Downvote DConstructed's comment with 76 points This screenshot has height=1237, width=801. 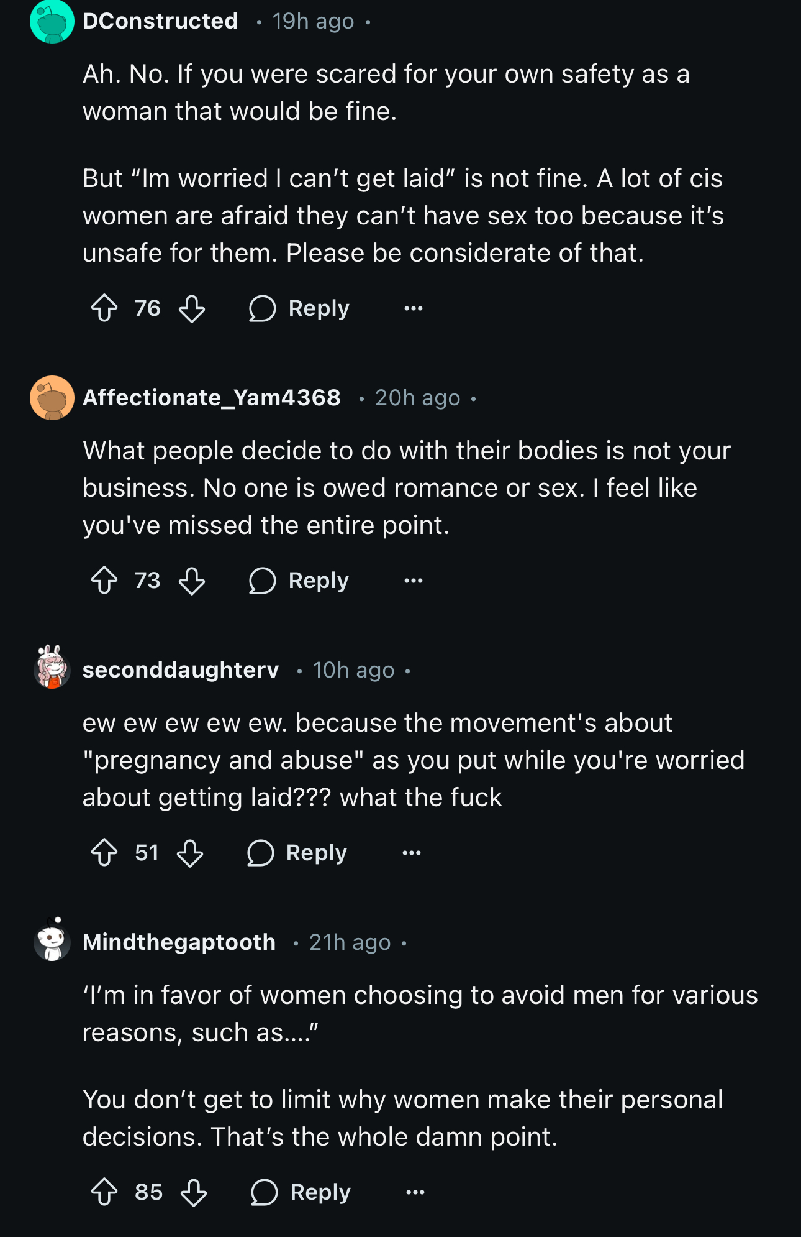pos(192,308)
